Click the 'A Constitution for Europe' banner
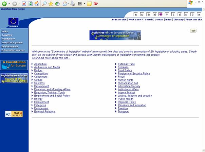 (x=14, y=65)
